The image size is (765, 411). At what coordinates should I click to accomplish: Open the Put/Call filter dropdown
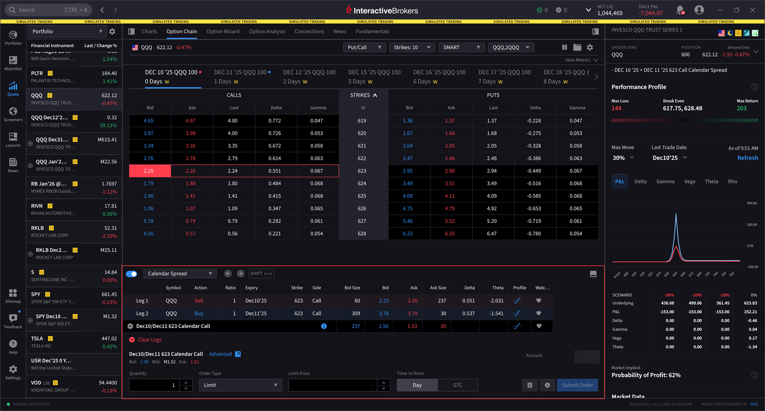coord(364,47)
